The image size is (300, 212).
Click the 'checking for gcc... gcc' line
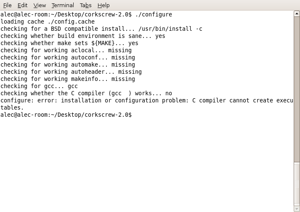(39, 86)
